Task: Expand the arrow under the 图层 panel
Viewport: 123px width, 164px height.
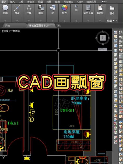Action: (x=41, y=21)
